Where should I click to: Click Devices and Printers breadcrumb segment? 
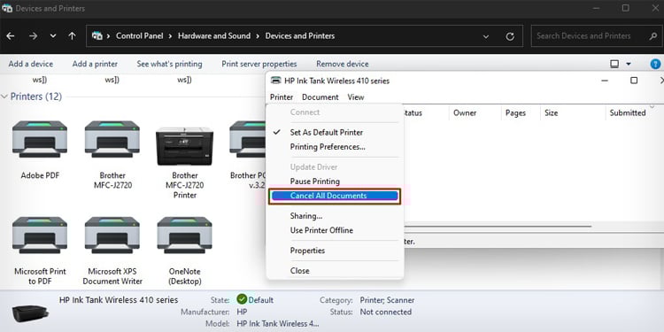300,36
